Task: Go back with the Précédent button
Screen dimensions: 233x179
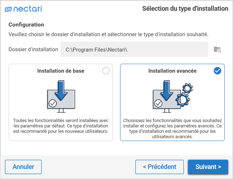Action: (x=159, y=167)
